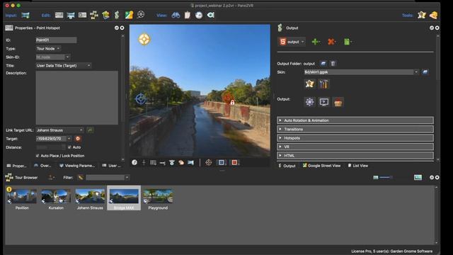Expand Auto Rotation & Animation section
Image resolution: width=453 pixels, height=255 pixels.
pos(355,120)
